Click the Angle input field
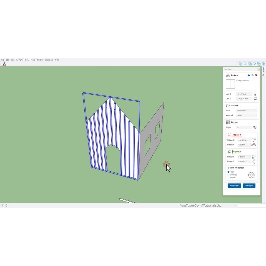Image resolution: width=266 pixels, height=266 pixels. [x=244, y=127]
